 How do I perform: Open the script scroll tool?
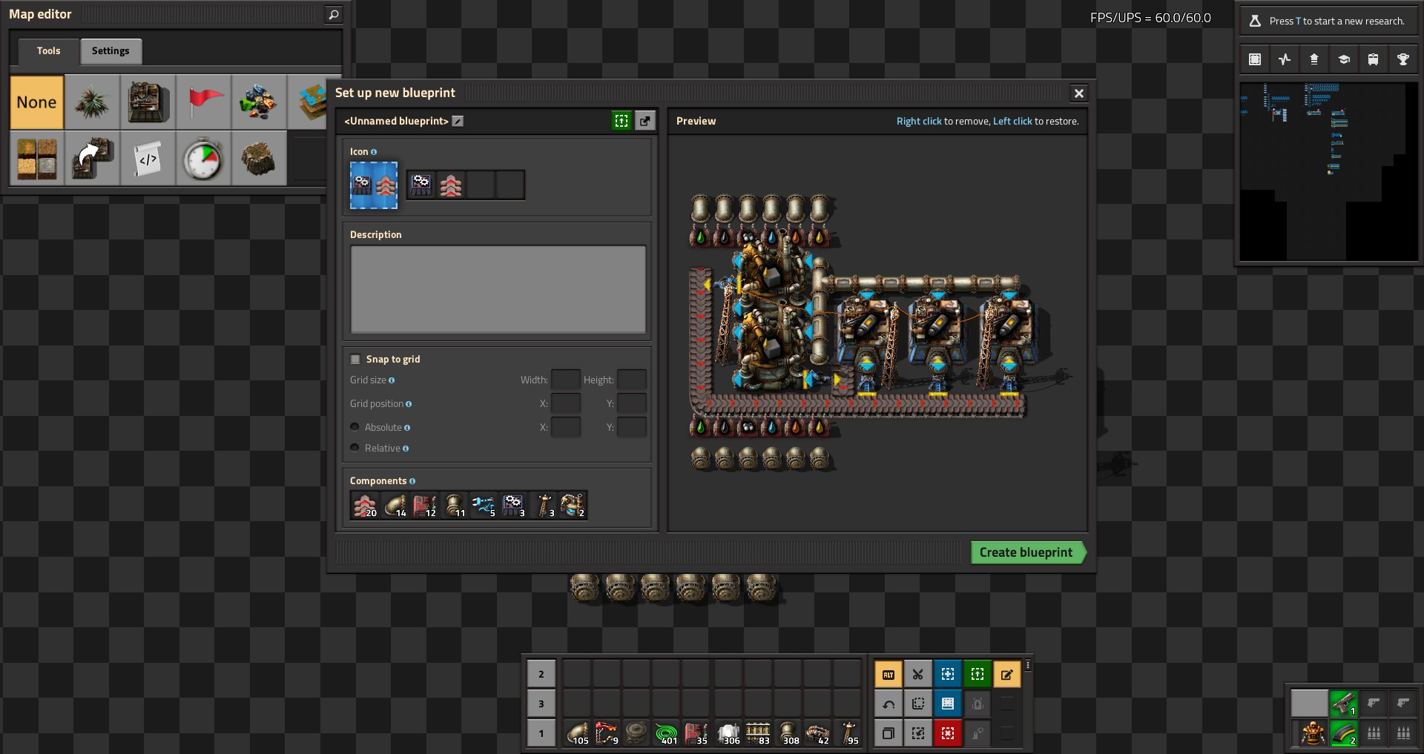pyautogui.click(x=148, y=158)
